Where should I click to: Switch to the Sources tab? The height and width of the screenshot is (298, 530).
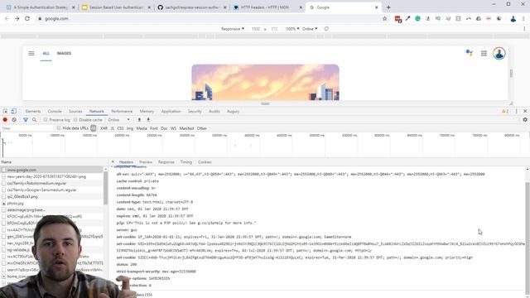[75, 111]
